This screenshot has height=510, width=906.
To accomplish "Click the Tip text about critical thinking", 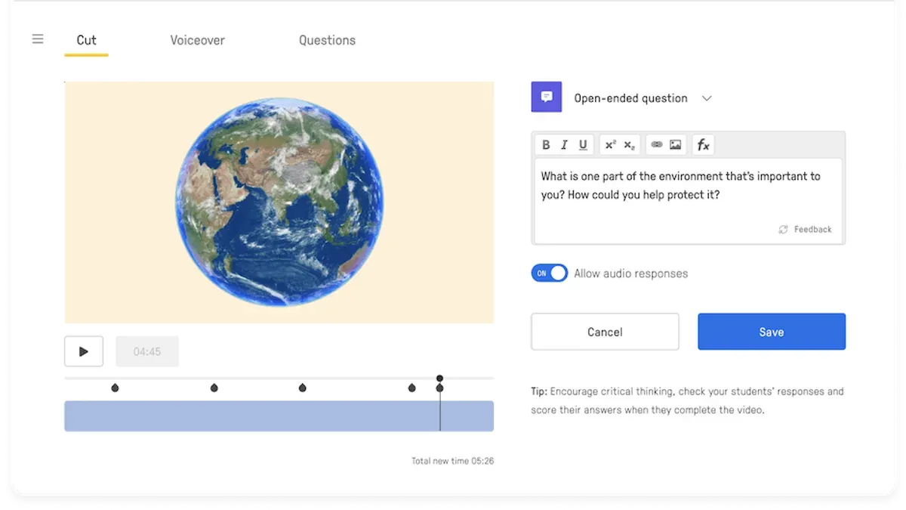I will (688, 401).
